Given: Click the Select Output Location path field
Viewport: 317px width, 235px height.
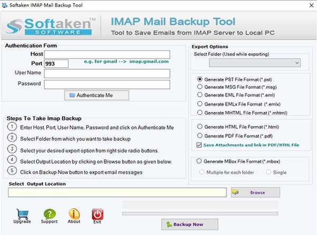Looking at the screenshot, I should (117, 192).
